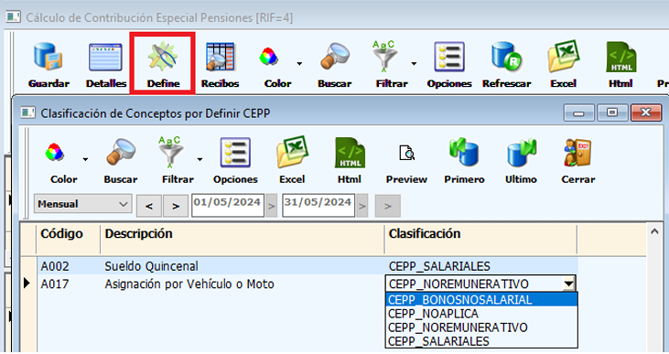Click Html in the Clasificación window
Image resolution: width=669 pixels, height=354 pixels.
[x=350, y=161]
